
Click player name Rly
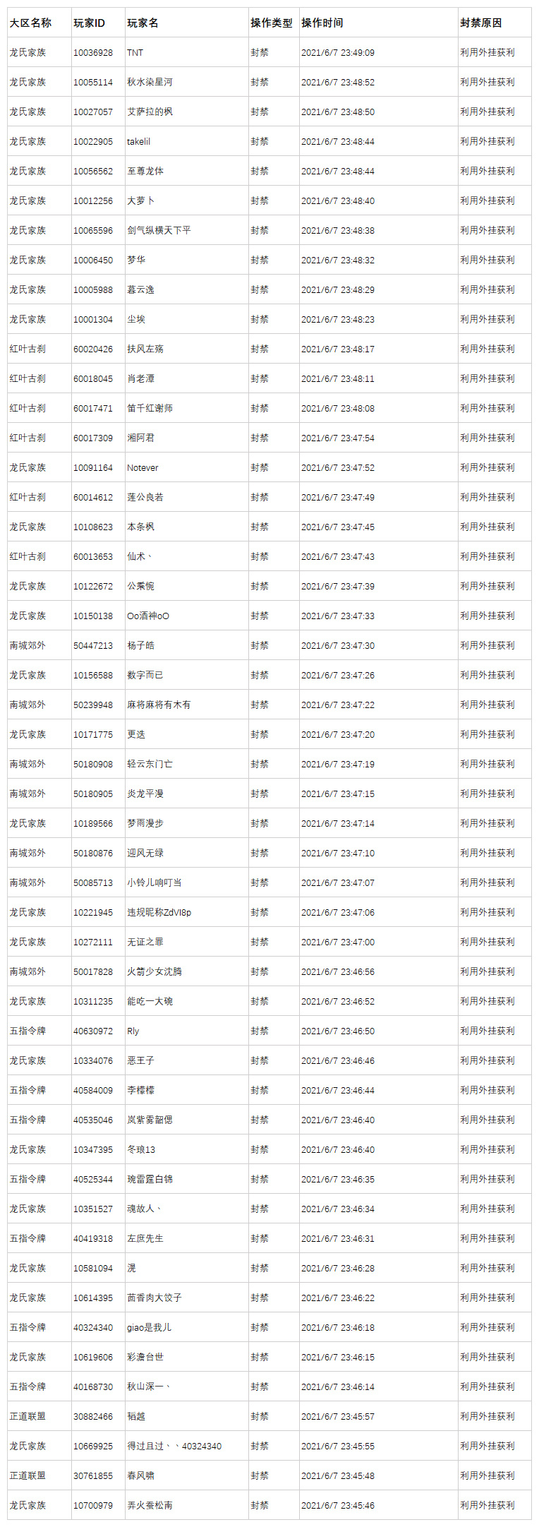click(133, 1031)
